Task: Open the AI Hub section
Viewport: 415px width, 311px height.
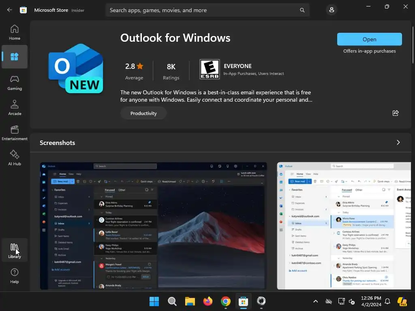Action: [15, 158]
